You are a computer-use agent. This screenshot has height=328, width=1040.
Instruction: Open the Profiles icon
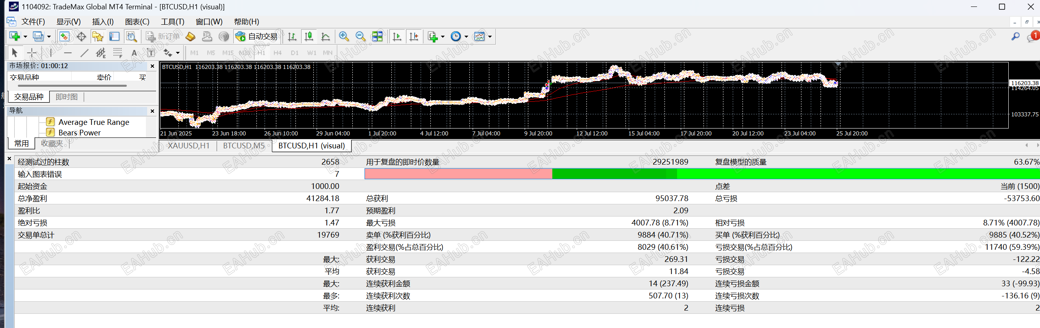(x=38, y=36)
